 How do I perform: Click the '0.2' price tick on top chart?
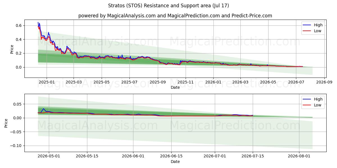[19, 53]
